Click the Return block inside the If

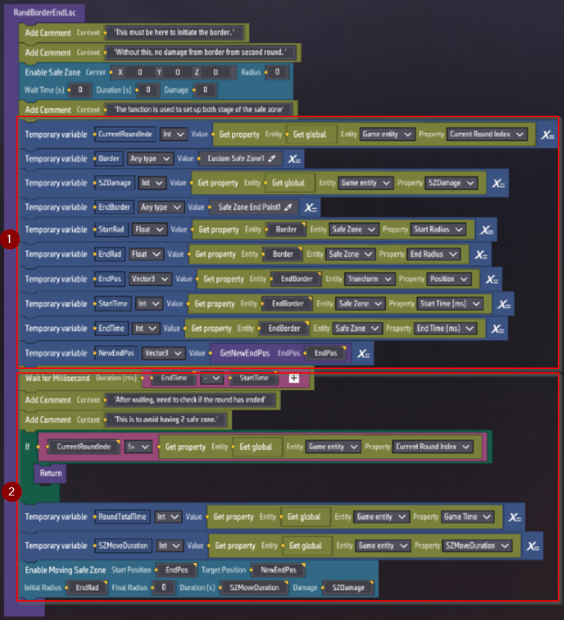point(50,473)
